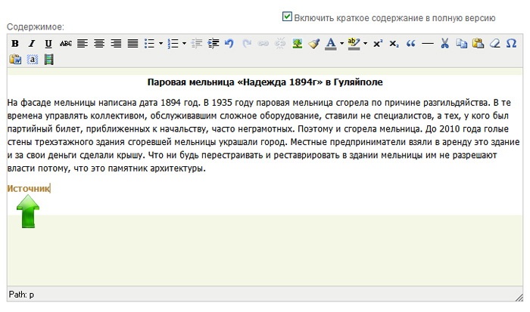Viewport: 530px width, 312px height.
Task: Undo last action
Action: click(229, 44)
